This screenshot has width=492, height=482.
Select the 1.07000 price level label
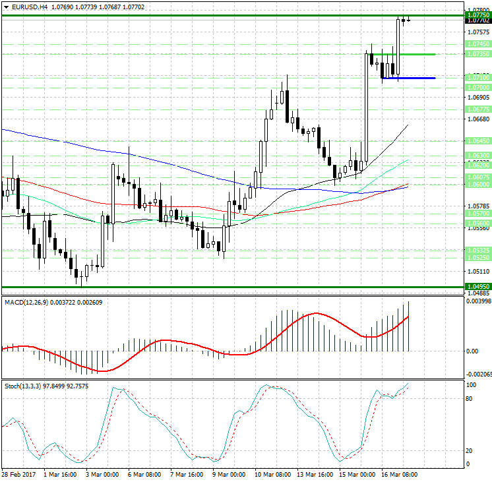(x=478, y=88)
